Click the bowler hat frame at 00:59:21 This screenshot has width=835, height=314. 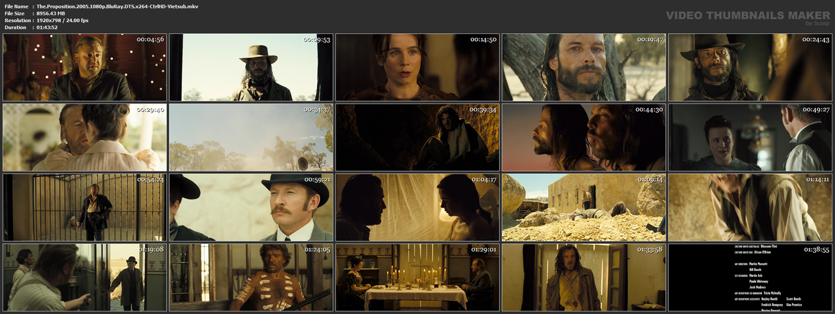pyautogui.click(x=251, y=207)
